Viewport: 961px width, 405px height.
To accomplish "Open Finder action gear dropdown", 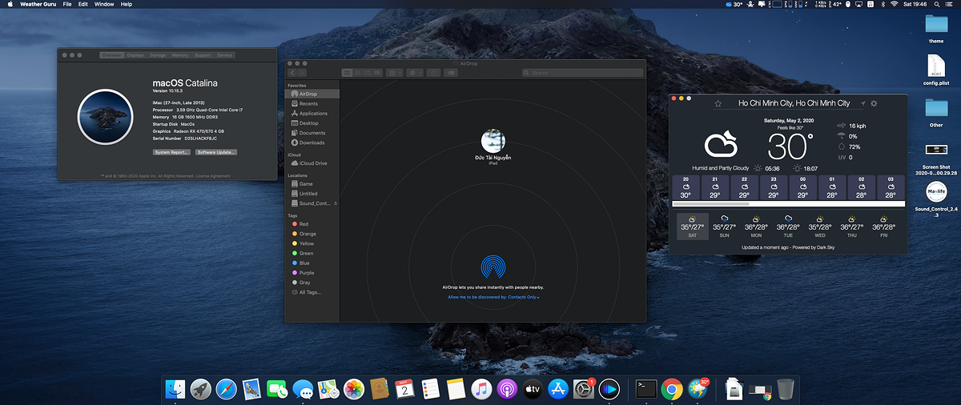I will tap(415, 73).
